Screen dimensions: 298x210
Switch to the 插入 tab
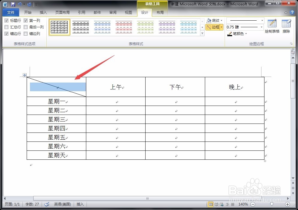[x=43, y=13]
